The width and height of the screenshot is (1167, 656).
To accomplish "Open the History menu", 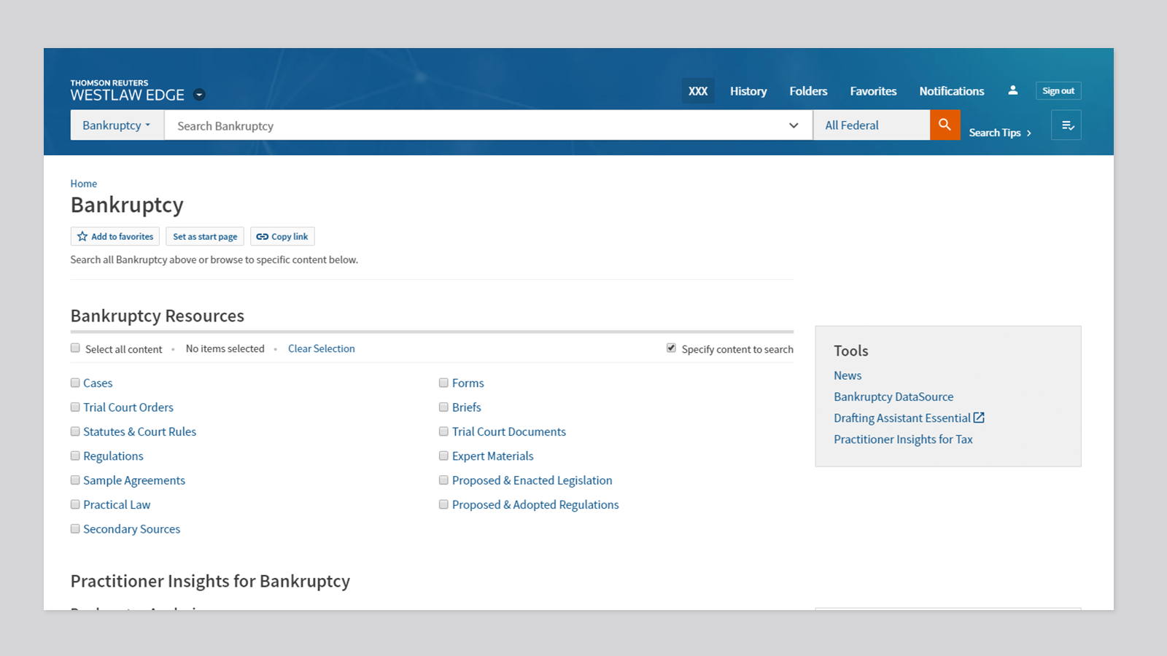I will point(748,91).
